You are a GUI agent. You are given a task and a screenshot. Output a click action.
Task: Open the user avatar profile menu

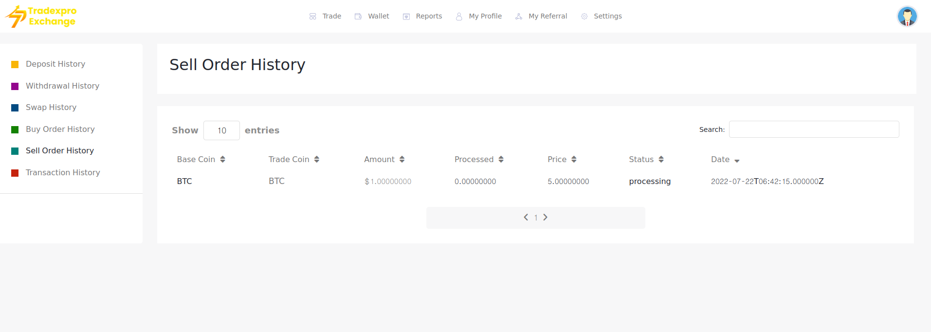907,16
